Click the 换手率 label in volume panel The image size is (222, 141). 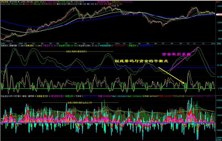coord(31,96)
